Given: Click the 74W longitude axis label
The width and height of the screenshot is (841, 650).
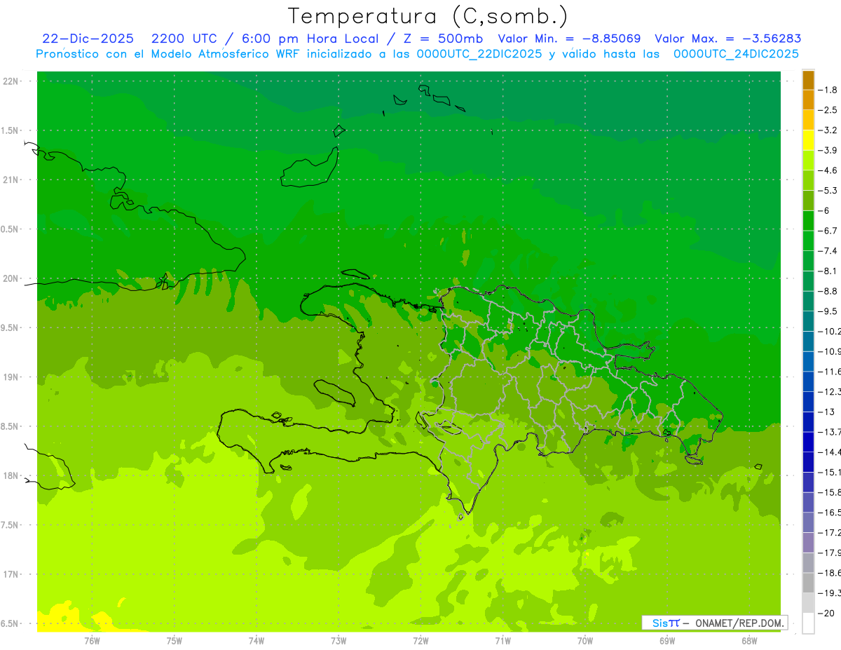Looking at the screenshot, I should (257, 640).
